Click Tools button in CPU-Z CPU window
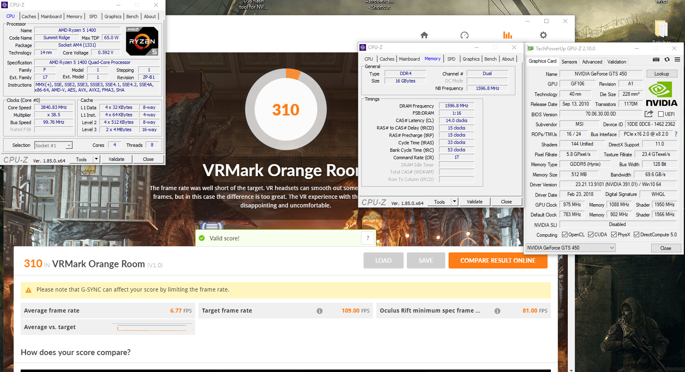Image resolution: width=685 pixels, height=372 pixels. (81, 159)
